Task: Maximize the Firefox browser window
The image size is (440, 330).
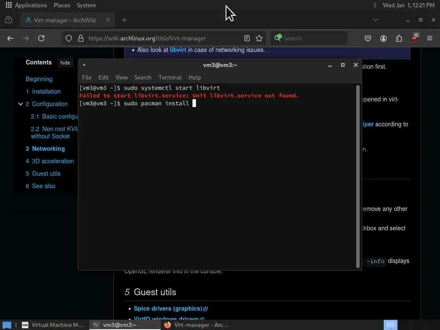Action: (x=420, y=20)
